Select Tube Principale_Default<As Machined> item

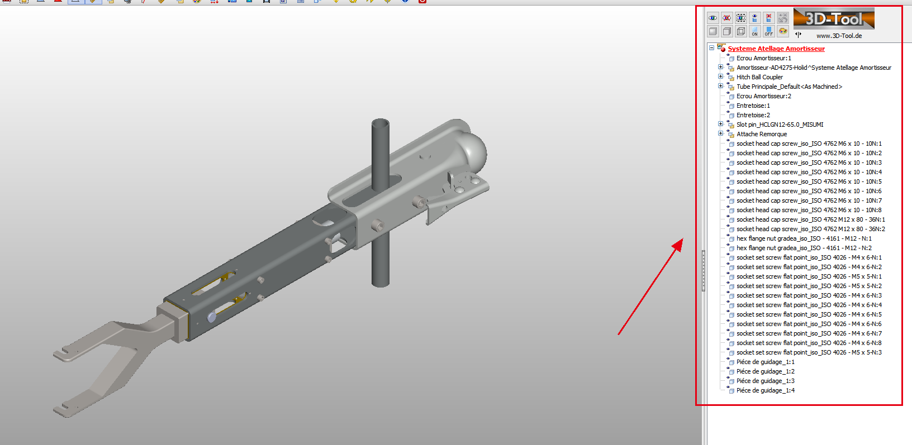click(789, 87)
